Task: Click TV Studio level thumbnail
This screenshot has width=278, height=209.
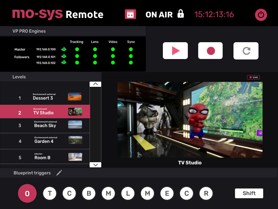Action: (x=75, y=112)
